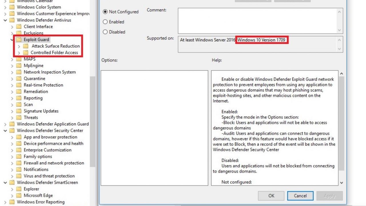
Task: Expand the Network Inspection System node
Action: pos(12,72)
